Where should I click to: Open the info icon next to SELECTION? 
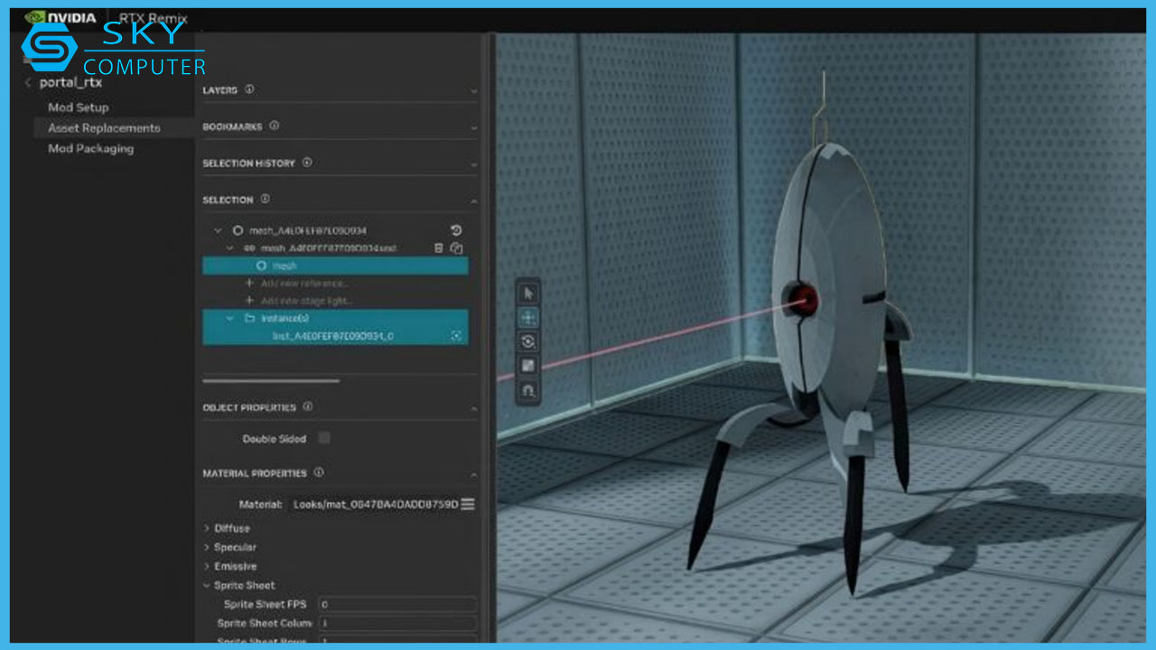[x=265, y=199]
